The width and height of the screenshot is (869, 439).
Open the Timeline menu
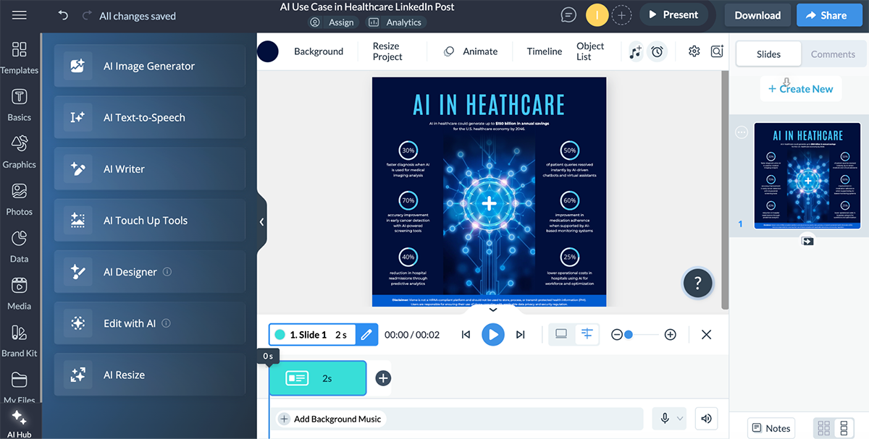pos(544,51)
